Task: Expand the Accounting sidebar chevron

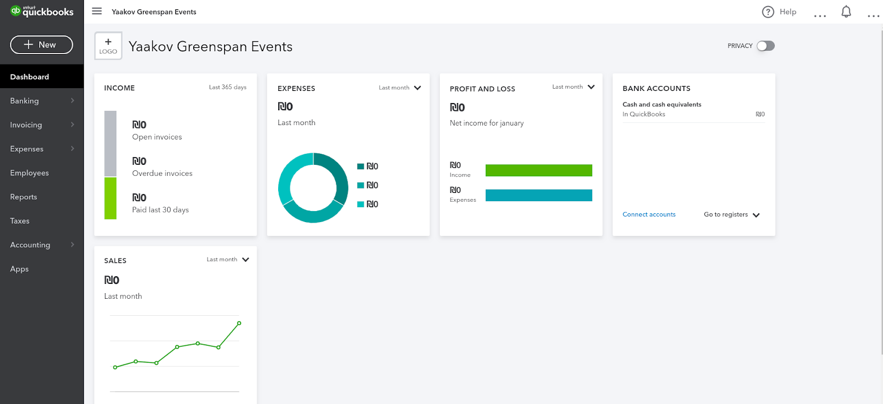Action: 72,245
